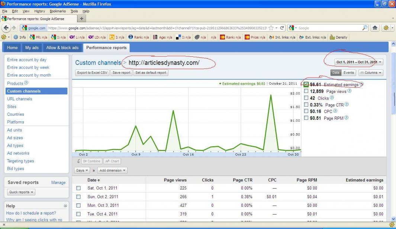
Task: Open help icon beside Page CTR metric
Action: (x=347, y=104)
